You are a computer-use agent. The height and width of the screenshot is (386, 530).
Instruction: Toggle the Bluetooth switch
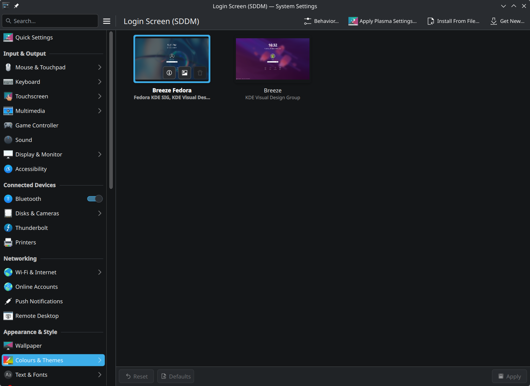coord(95,199)
